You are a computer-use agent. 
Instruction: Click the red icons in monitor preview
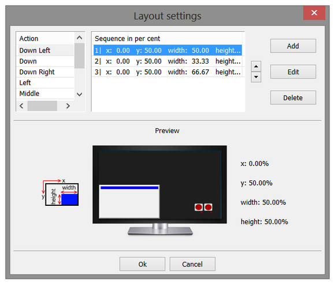[x=203, y=208]
